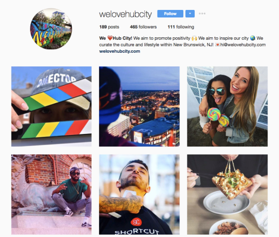
Task: Click the blue Follow button
Action: [170, 13]
